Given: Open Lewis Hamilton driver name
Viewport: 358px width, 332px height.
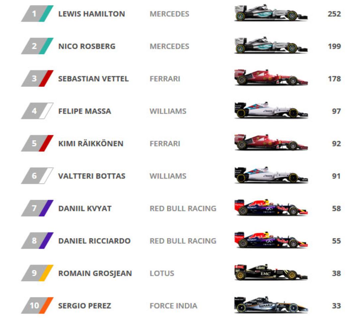Looking at the screenshot, I should point(91,14).
